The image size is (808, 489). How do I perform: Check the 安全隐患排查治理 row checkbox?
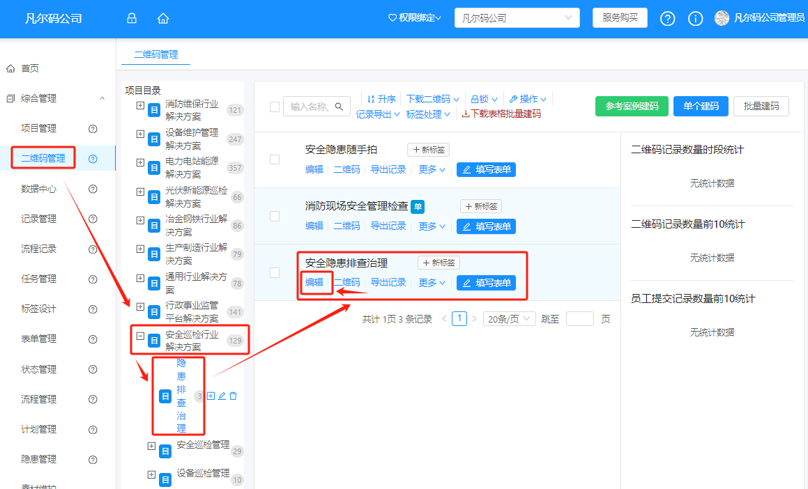(x=274, y=273)
